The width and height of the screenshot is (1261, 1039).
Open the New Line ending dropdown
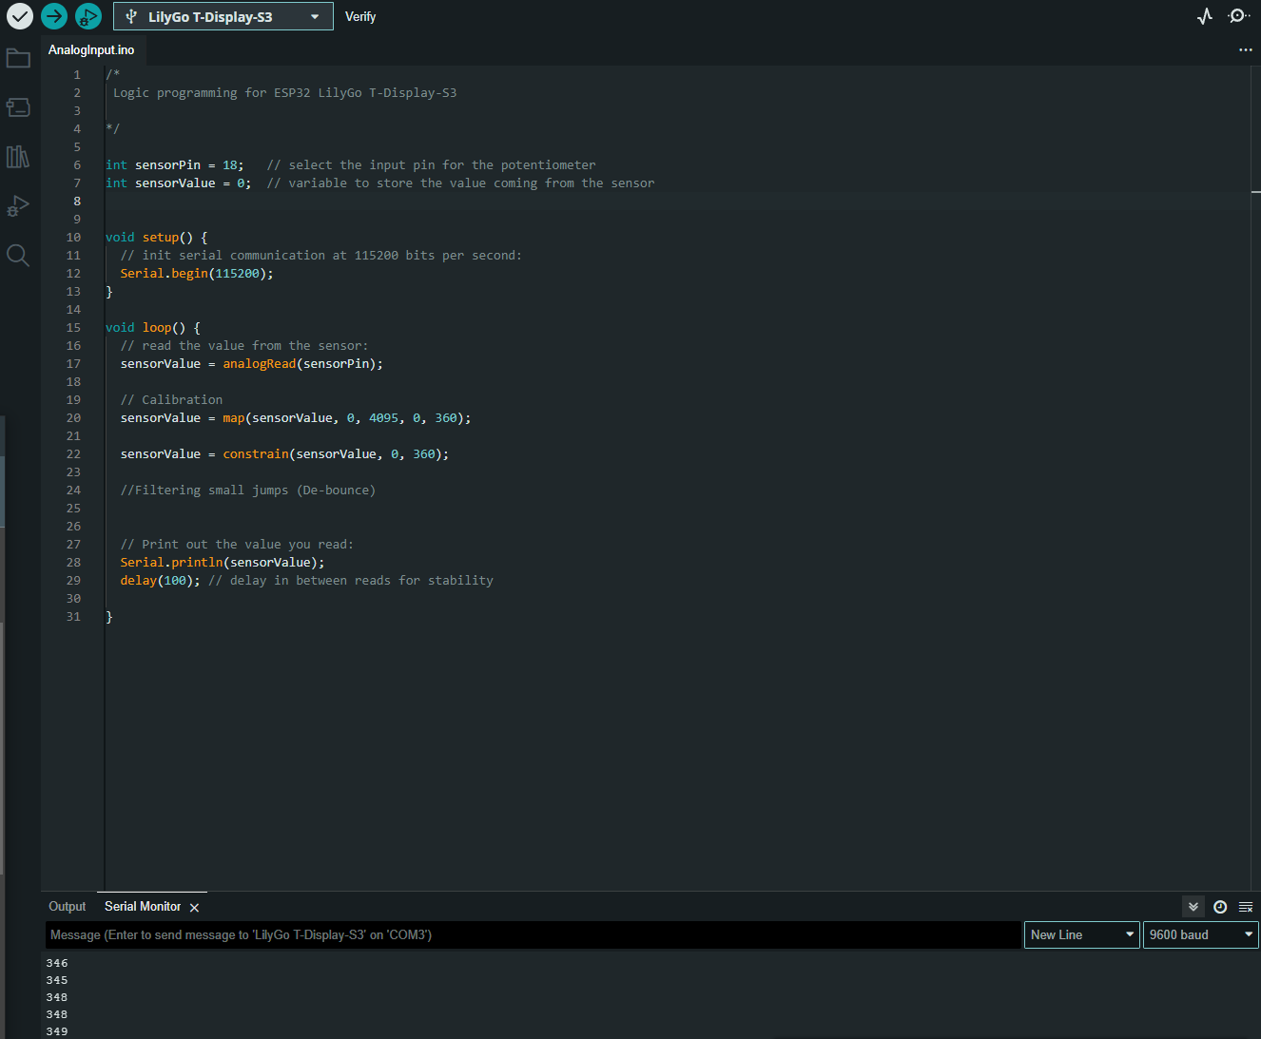pyautogui.click(x=1081, y=934)
